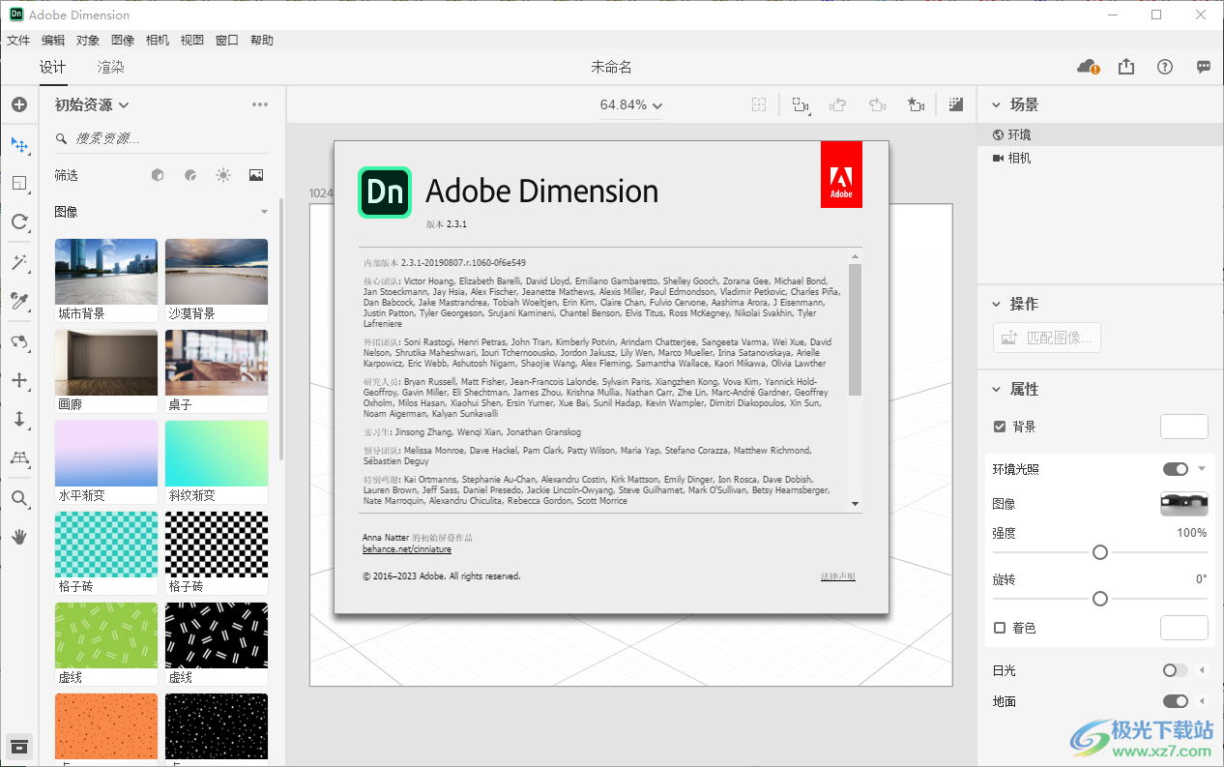Viewport: 1224px width, 767px height.
Task: Click the camera undo icon
Action: coord(838,104)
